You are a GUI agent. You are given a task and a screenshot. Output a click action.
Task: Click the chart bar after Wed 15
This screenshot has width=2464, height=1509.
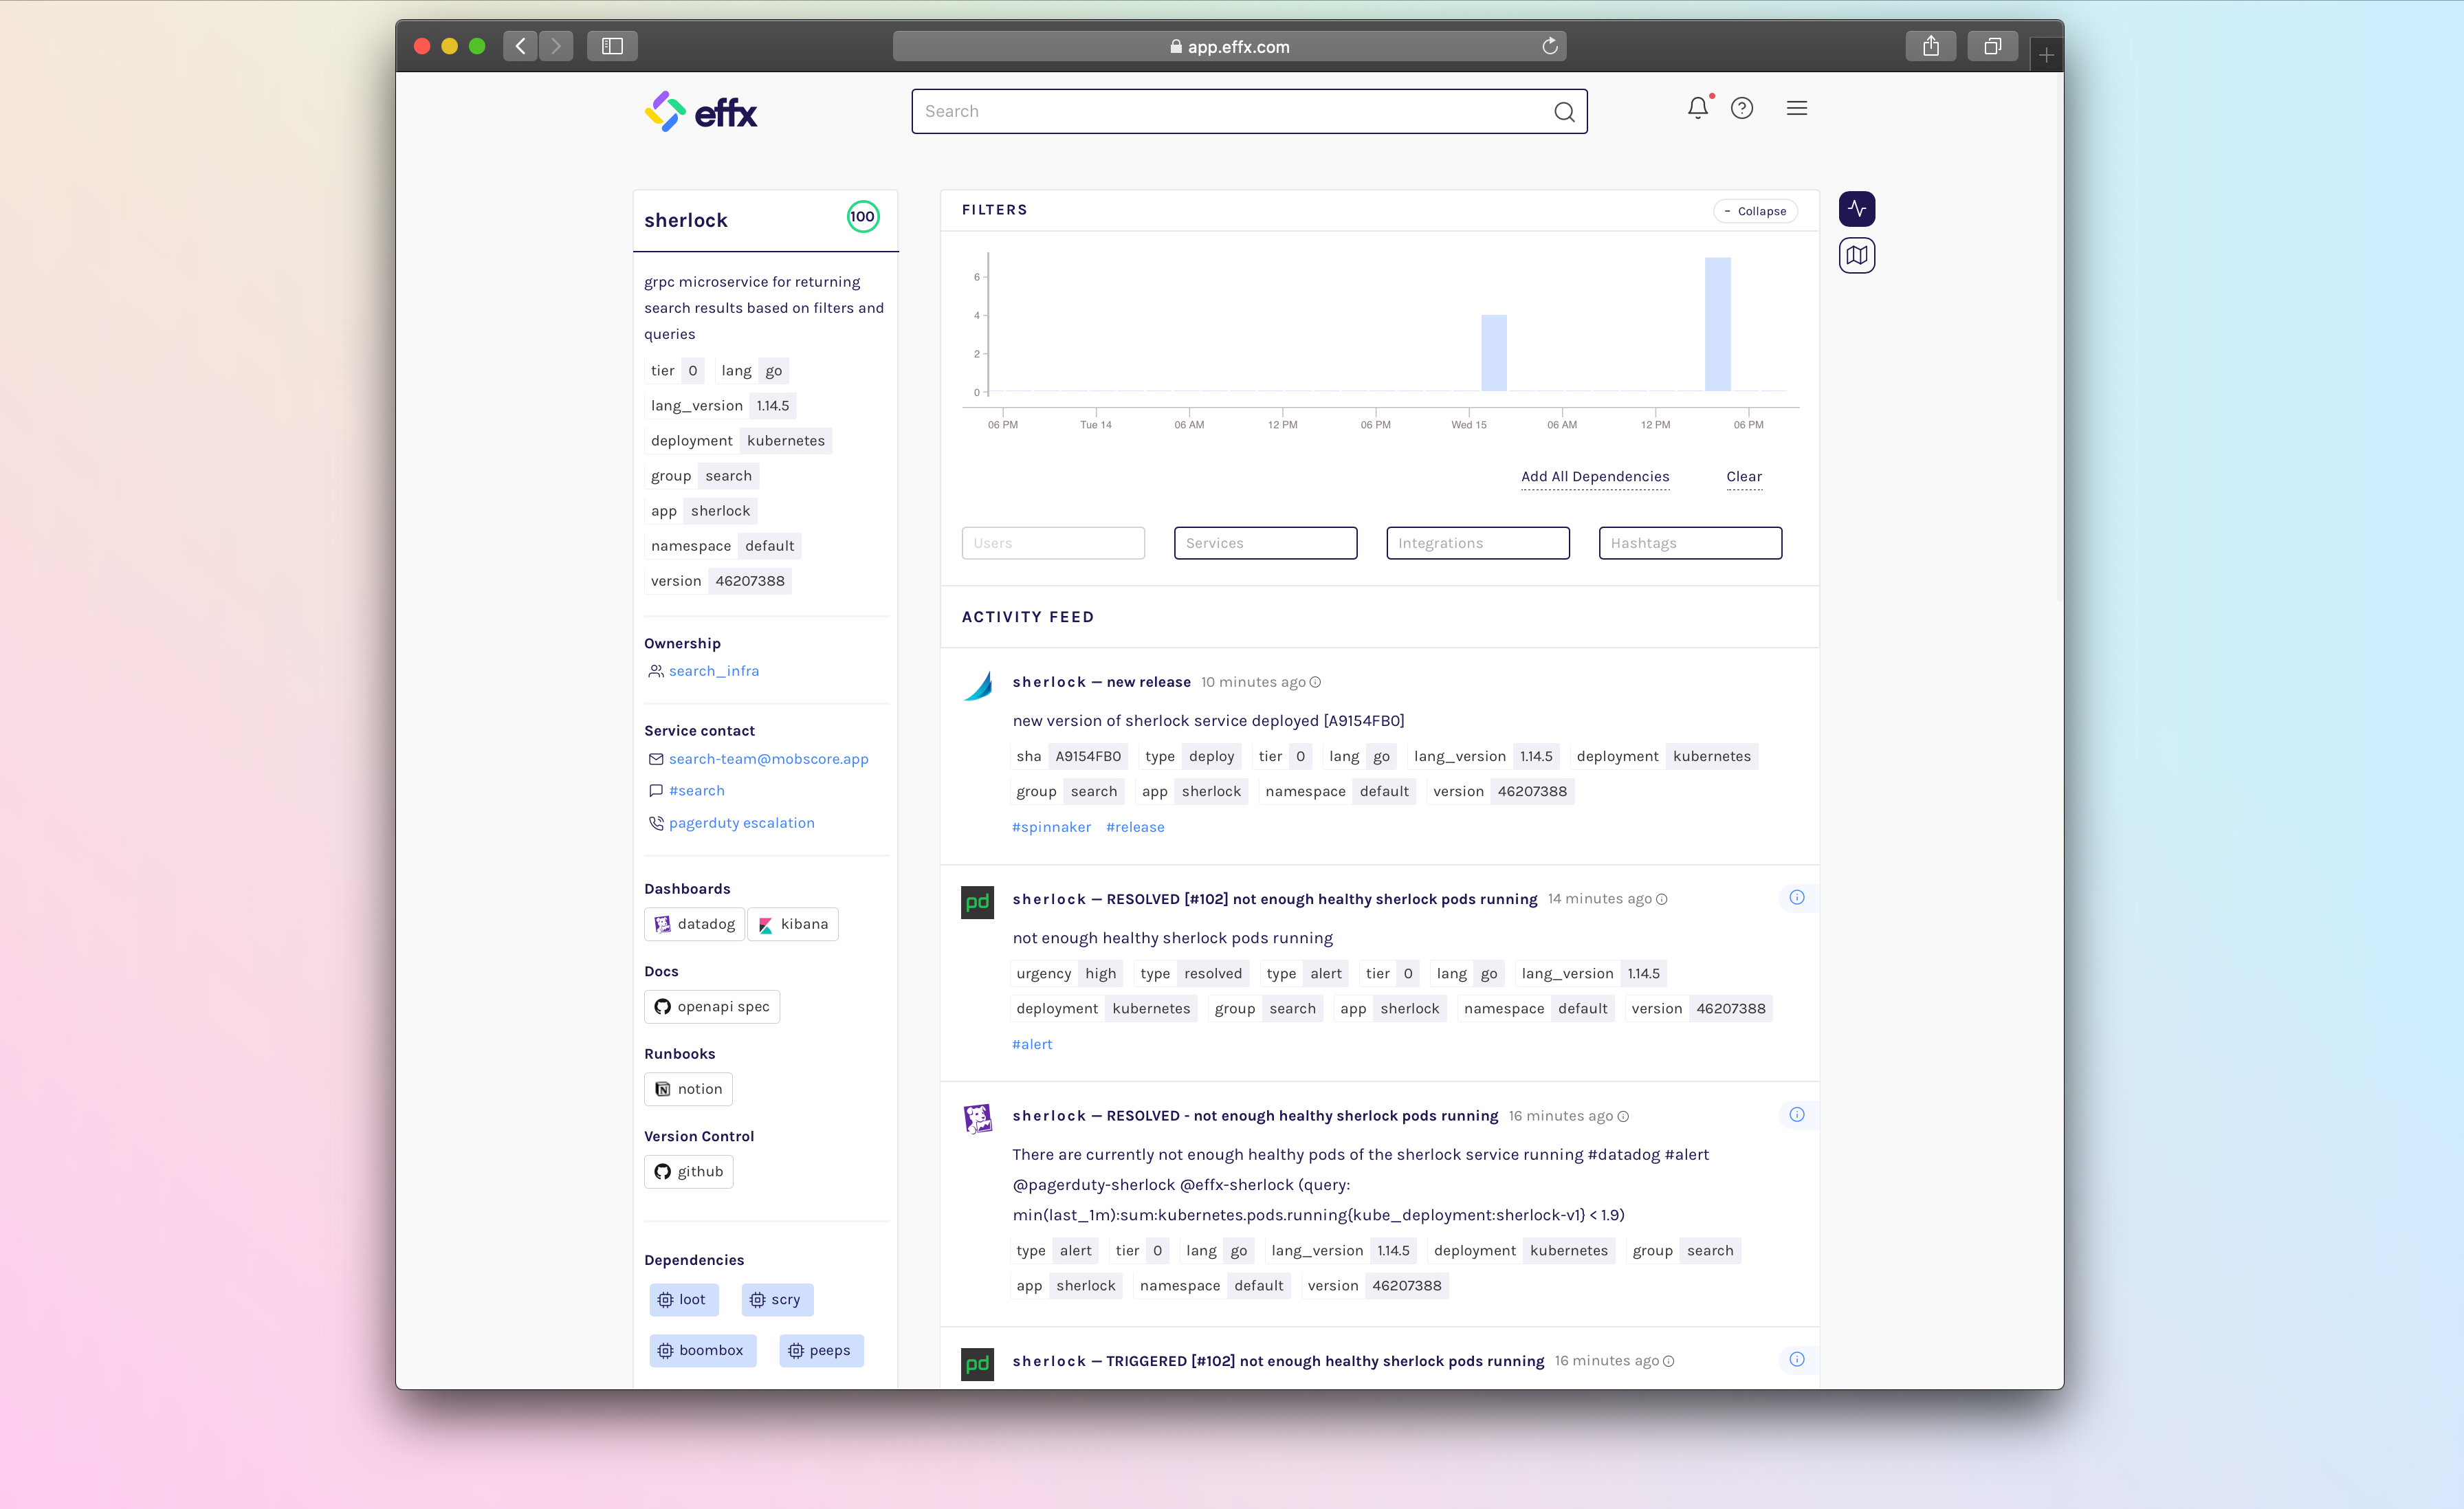click(1494, 353)
